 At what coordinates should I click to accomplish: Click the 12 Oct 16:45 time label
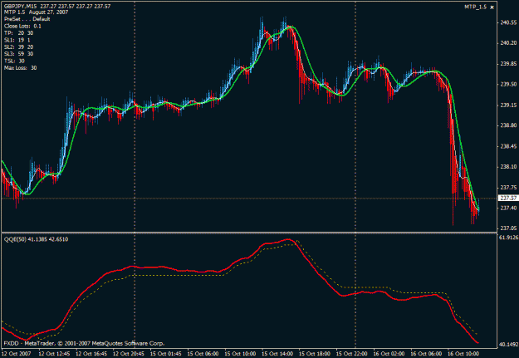click(x=91, y=354)
